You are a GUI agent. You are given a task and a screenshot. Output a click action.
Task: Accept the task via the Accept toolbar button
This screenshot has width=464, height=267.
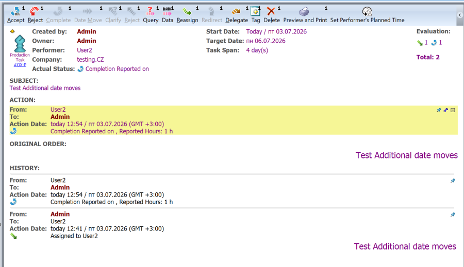(15, 15)
